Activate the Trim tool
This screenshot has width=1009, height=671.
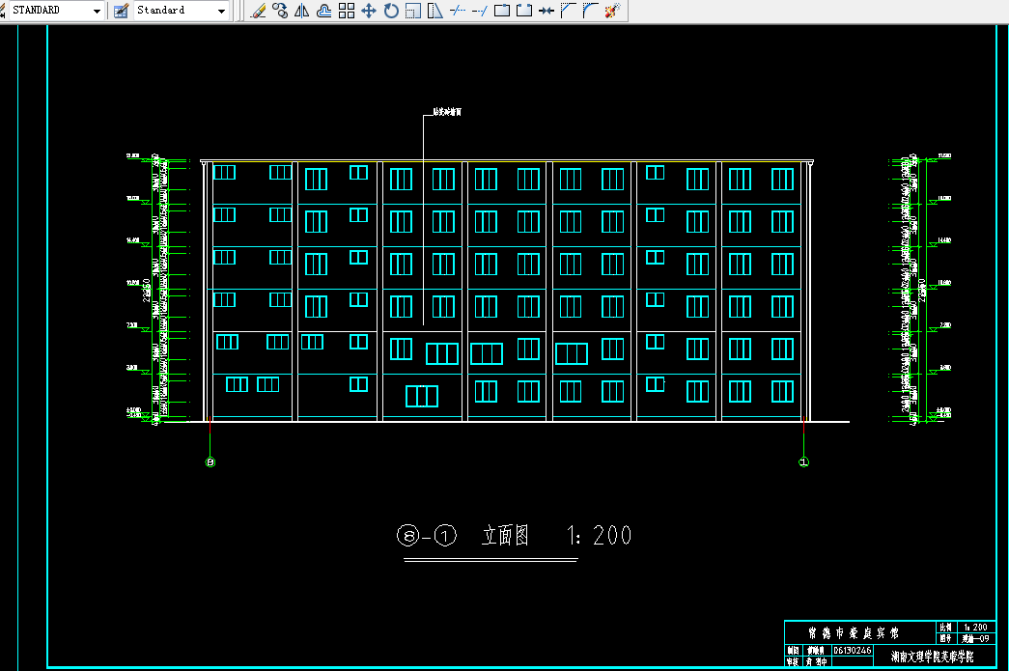[x=458, y=11]
